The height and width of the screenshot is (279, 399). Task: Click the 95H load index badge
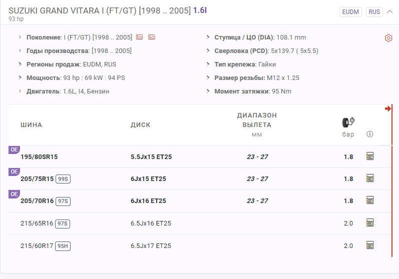pos(63,246)
